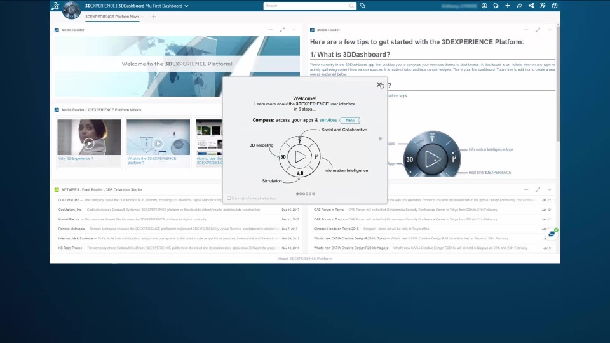This screenshot has height=343, width=610.
Task: Open left Media Reader banner widget menu chevron
Action: [294, 30]
